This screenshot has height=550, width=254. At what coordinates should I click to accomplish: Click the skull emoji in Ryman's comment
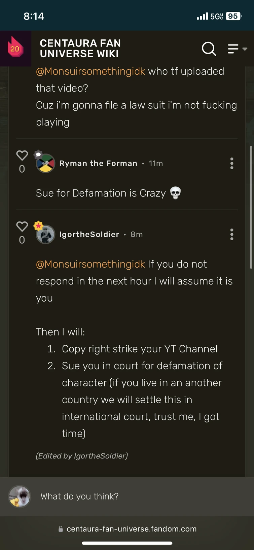(x=176, y=193)
